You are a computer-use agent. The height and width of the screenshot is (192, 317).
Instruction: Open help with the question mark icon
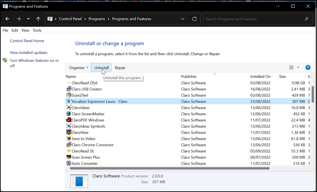tap(308, 68)
